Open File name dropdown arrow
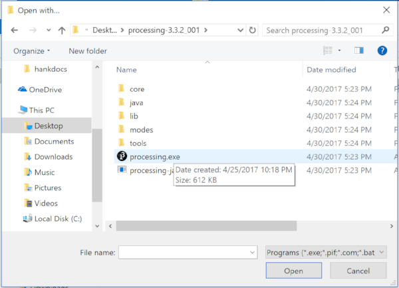Viewport: 399px width, 288px height. pyautogui.click(x=252, y=252)
